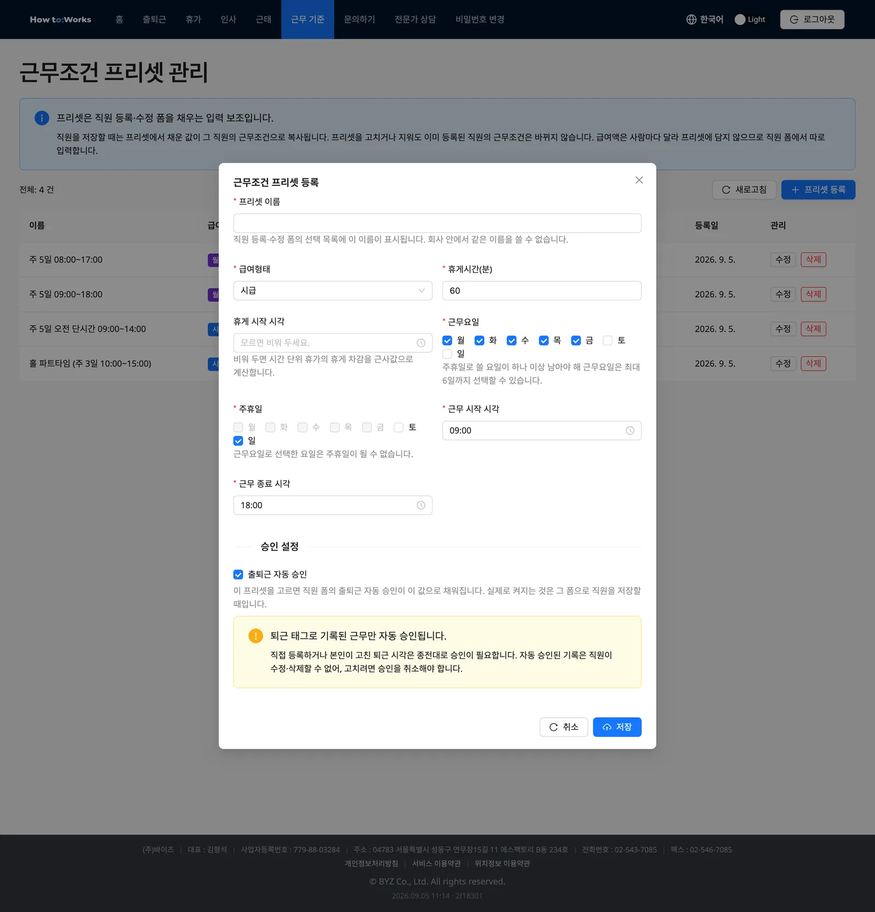Uncheck 금 in 근무요일
The image size is (875, 912).
pos(576,341)
